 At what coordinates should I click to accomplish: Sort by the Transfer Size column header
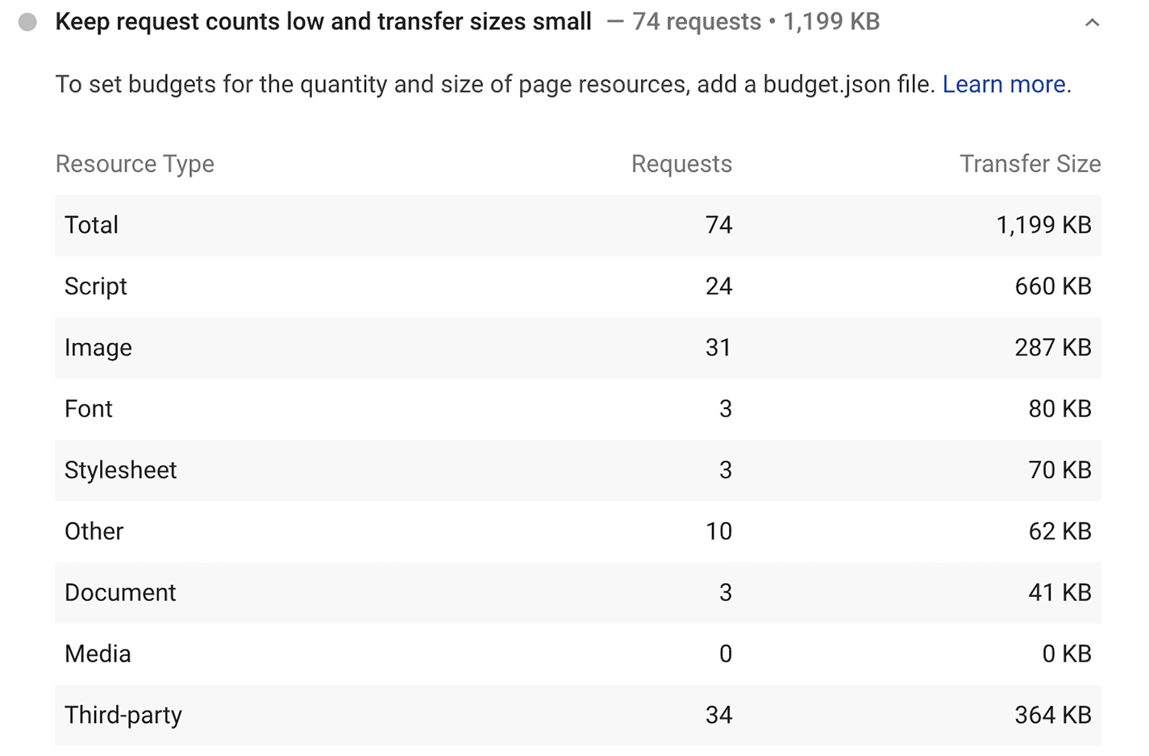pyautogui.click(x=1030, y=164)
